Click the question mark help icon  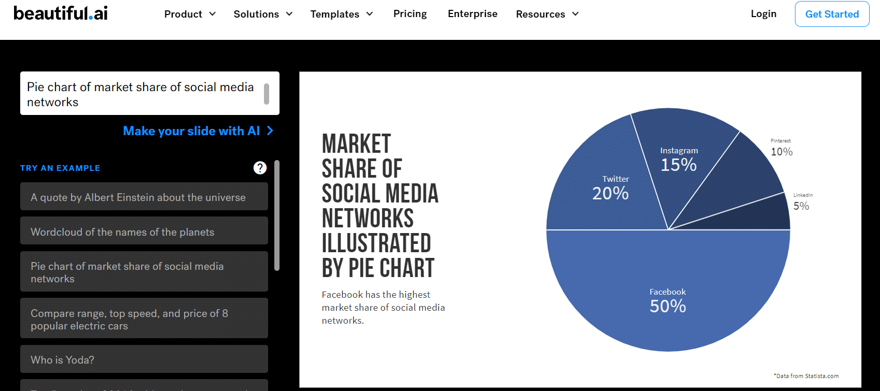point(260,168)
